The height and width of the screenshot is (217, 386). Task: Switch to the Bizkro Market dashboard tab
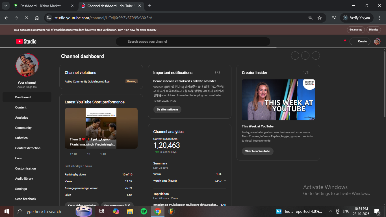[x=40, y=6]
